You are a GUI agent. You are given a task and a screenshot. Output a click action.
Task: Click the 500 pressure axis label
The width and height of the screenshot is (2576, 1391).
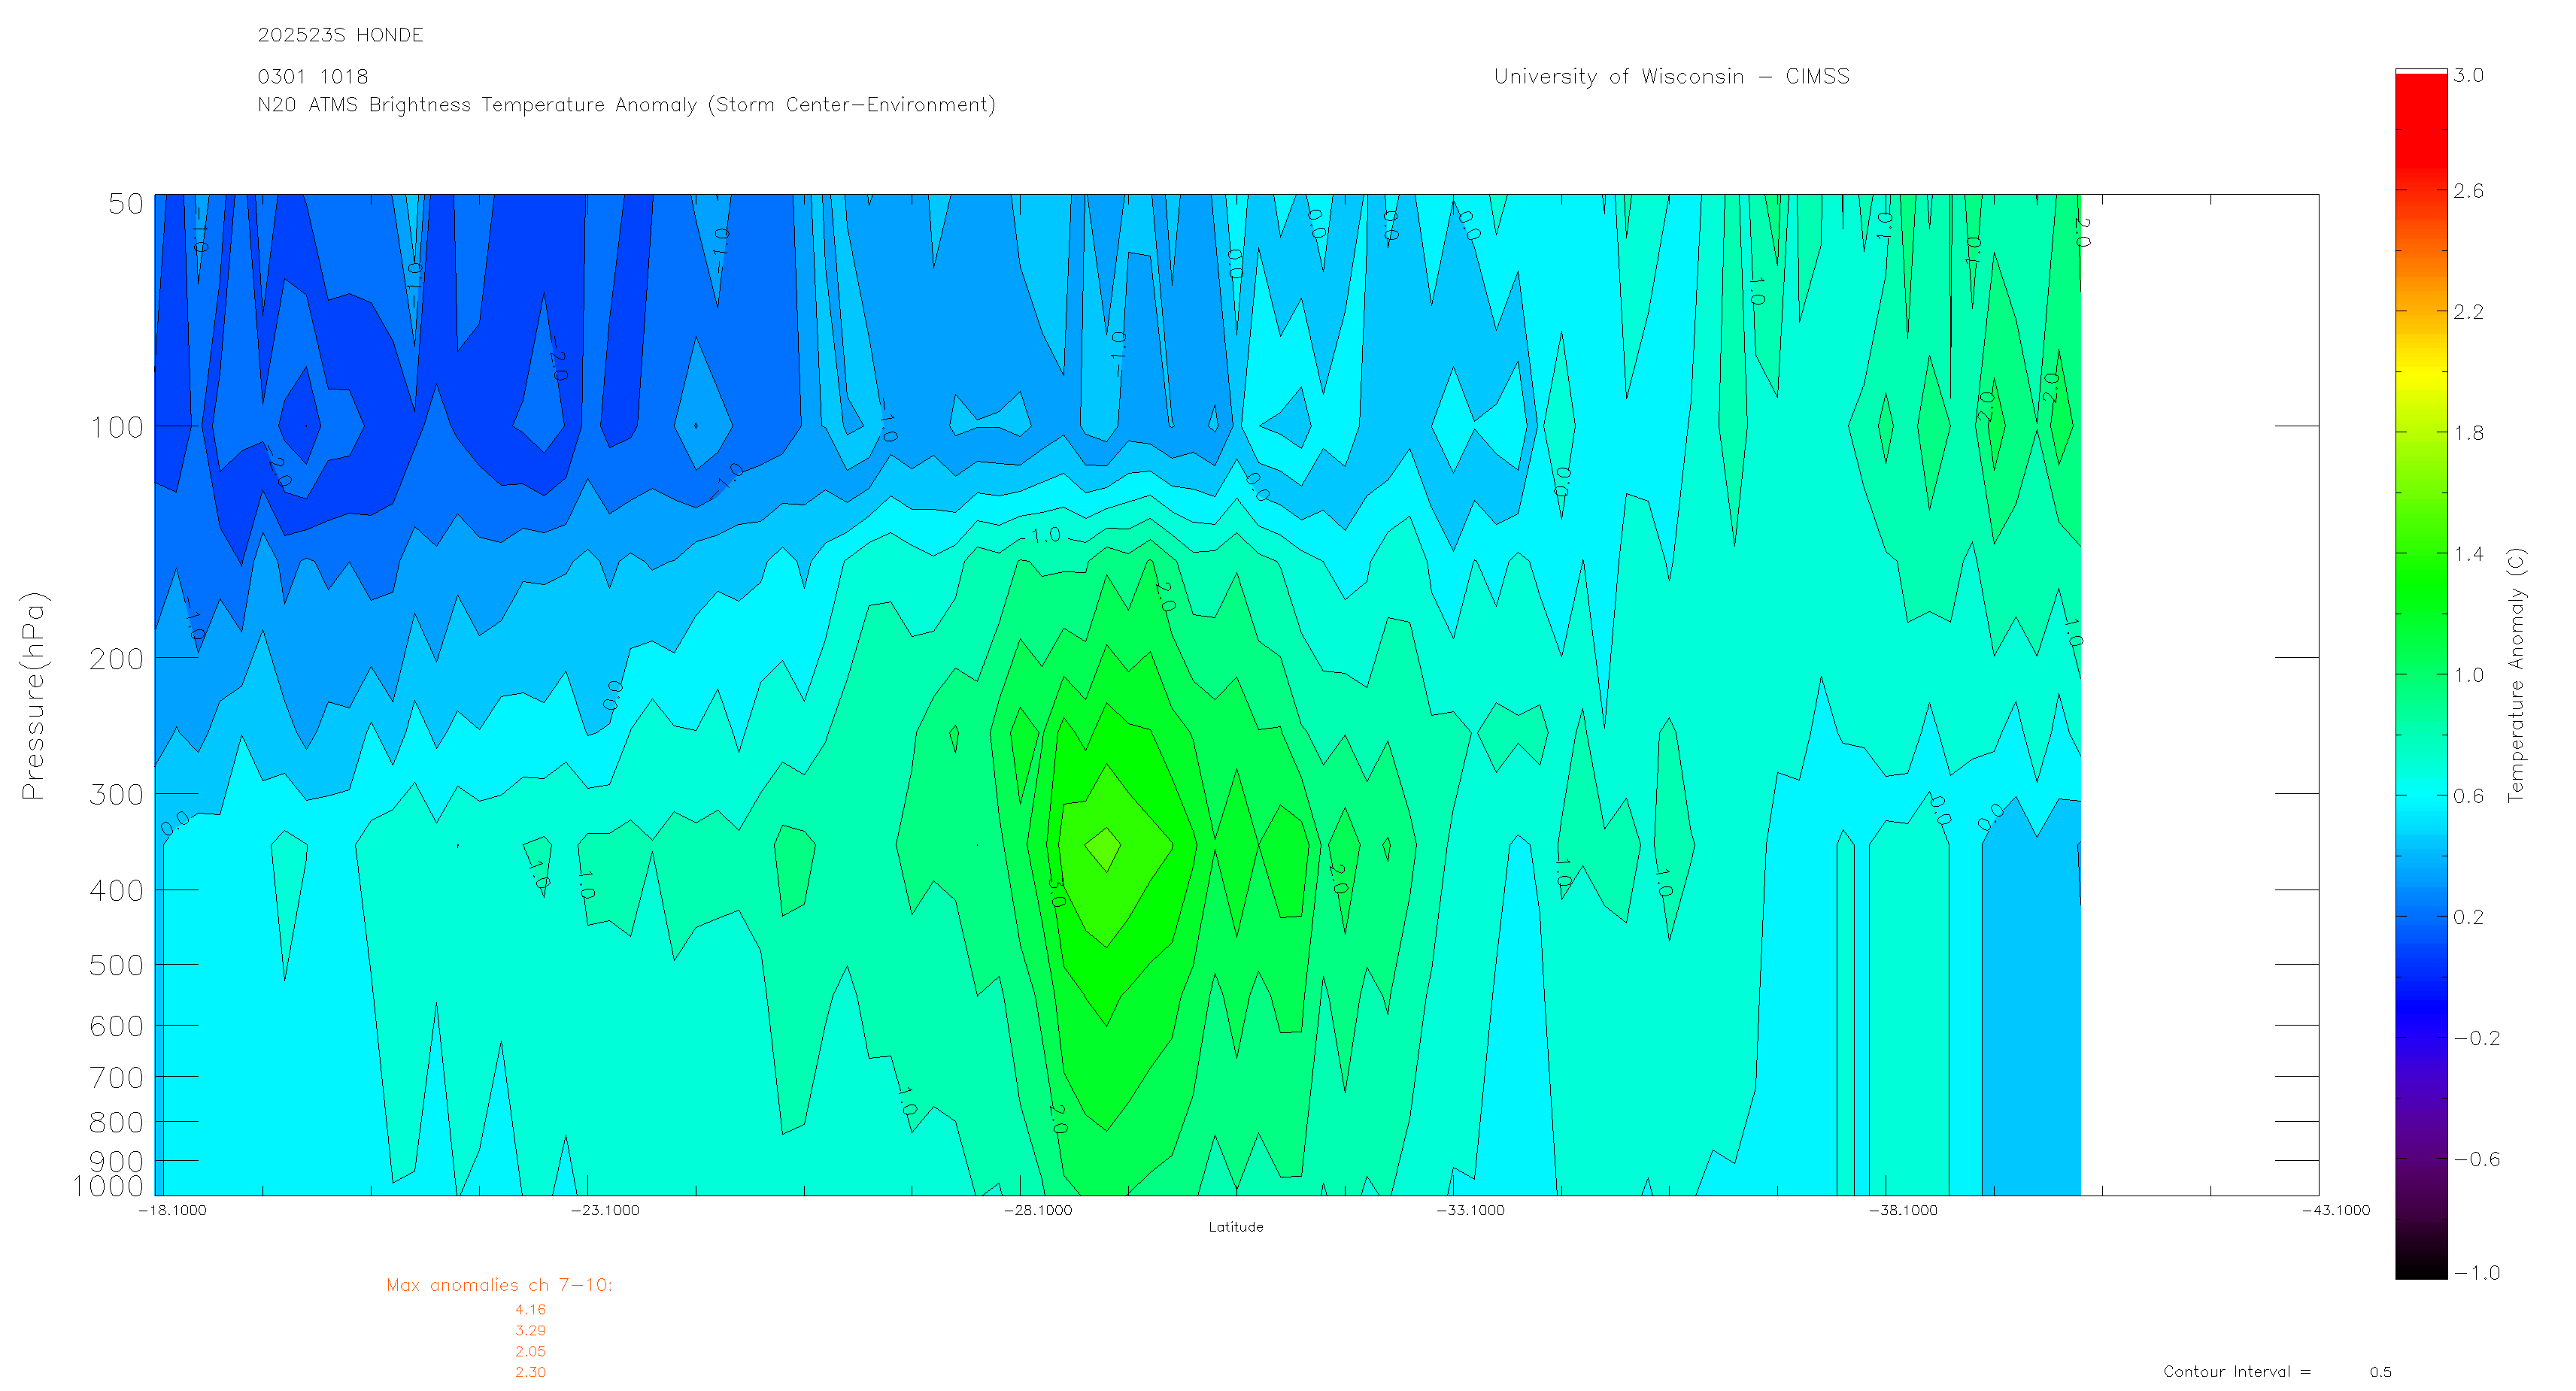[117, 965]
